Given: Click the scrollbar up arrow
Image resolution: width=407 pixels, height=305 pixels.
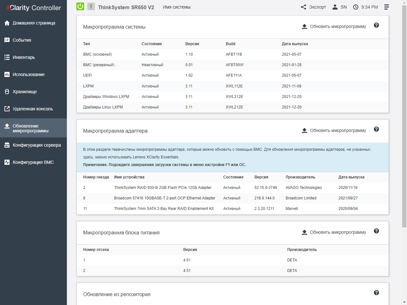Looking at the screenshot, I should point(404,3).
